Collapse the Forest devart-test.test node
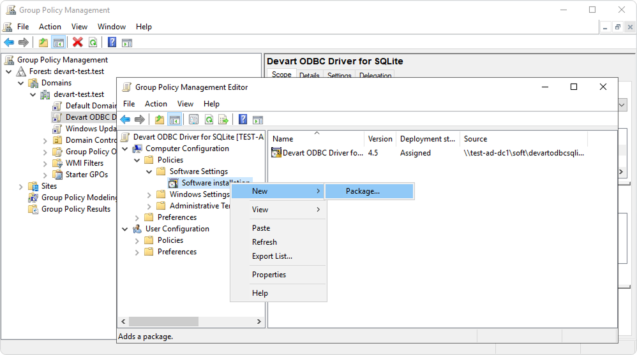The width and height of the screenshot is (637, 355). [x=8, y=71]
